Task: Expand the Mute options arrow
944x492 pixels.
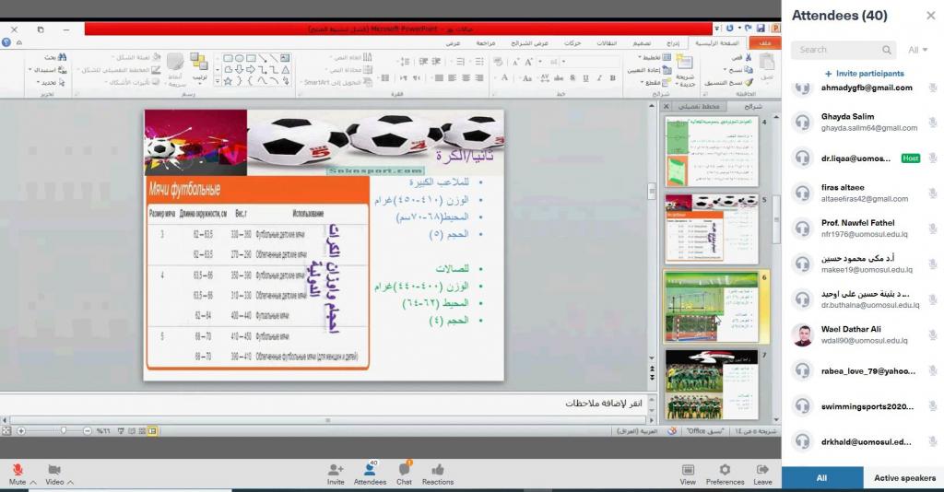Action: 33,482
